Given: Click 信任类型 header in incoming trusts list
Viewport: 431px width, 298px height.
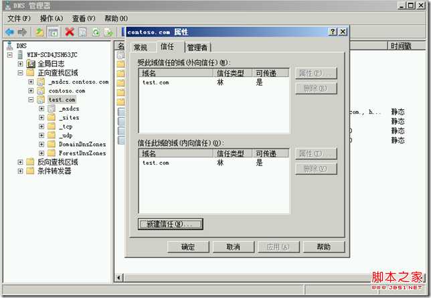Looking at the screenshot, I should point(233,153).
